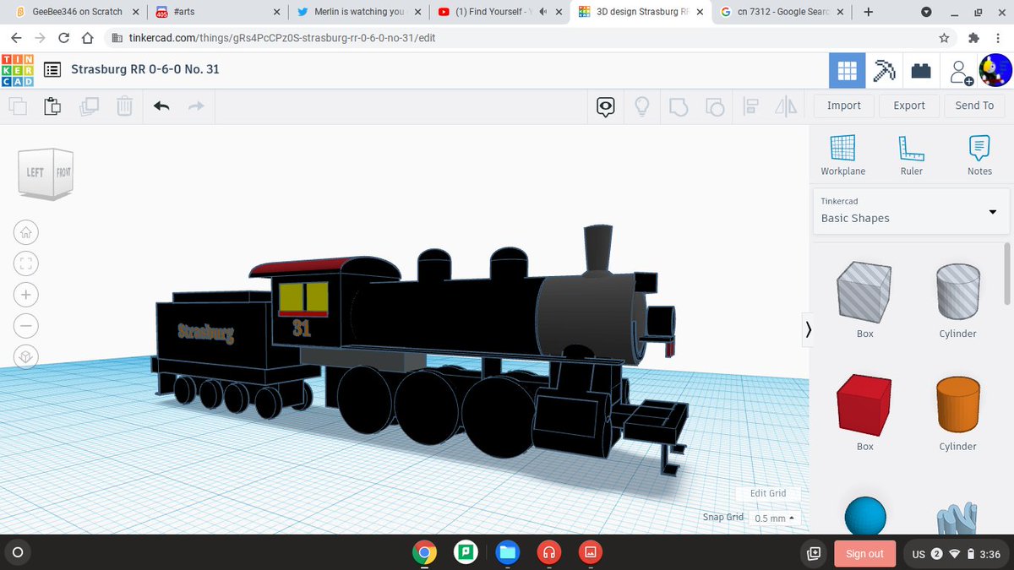Open the Align tool
Screen dimensions: 1014x570
pos(750,106)
